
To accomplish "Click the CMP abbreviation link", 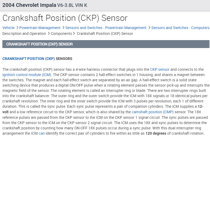I will pyautogui.click(x=168, y=112).
